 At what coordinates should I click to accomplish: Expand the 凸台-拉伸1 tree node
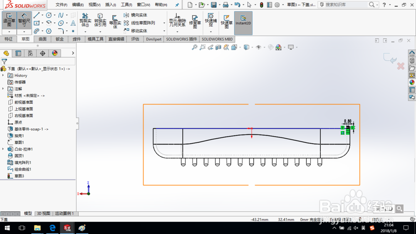(x=3, y=149)
